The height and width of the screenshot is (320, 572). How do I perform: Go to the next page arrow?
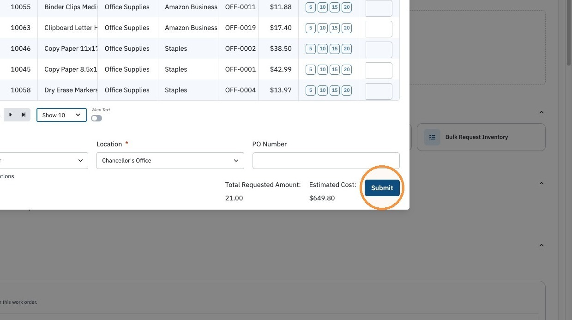click(10, 115)
